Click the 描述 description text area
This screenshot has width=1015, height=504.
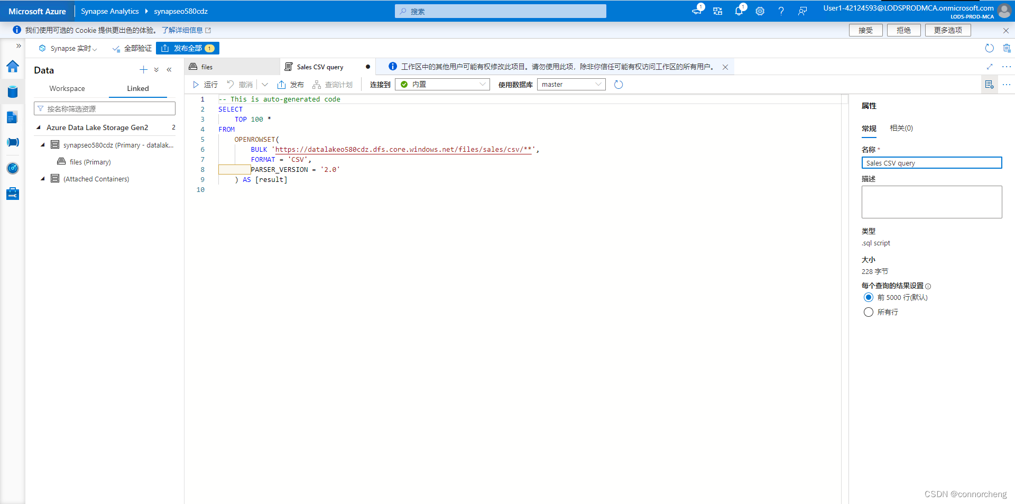click(x=931, y=202)
